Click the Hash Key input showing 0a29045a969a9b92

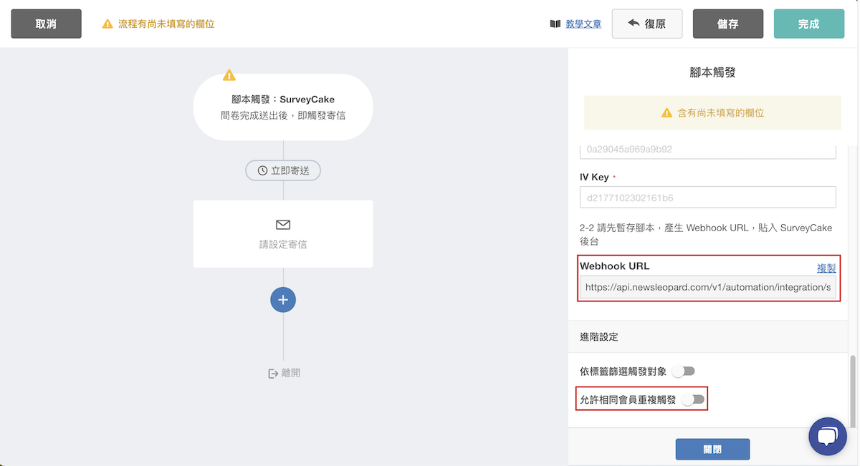pyautogui.click(x=707, y=150)
